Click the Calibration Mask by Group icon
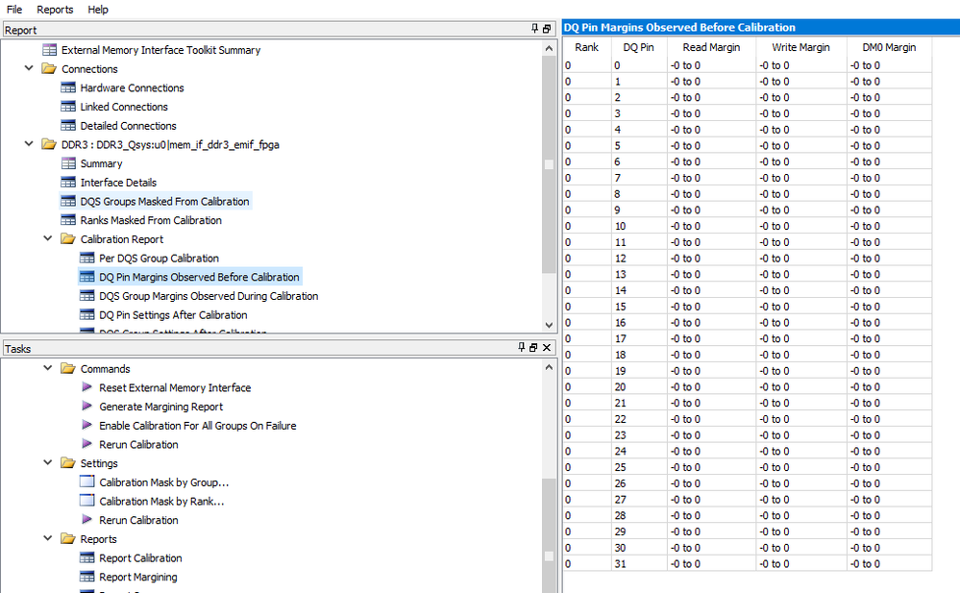The height and width of the screenshot is (593, 960). click(87, 482)
